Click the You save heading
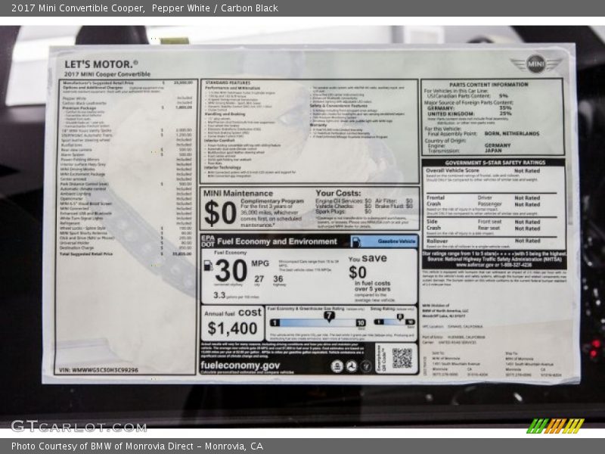The width and height of the screenshot is (605, 454). 368,258
